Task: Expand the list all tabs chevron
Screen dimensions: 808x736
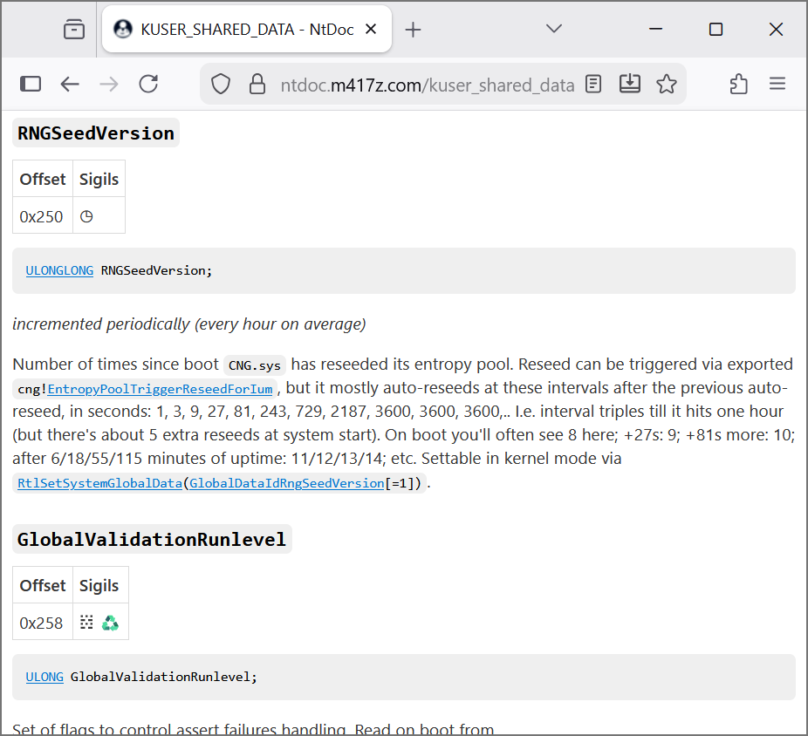Action: (554, 29)
